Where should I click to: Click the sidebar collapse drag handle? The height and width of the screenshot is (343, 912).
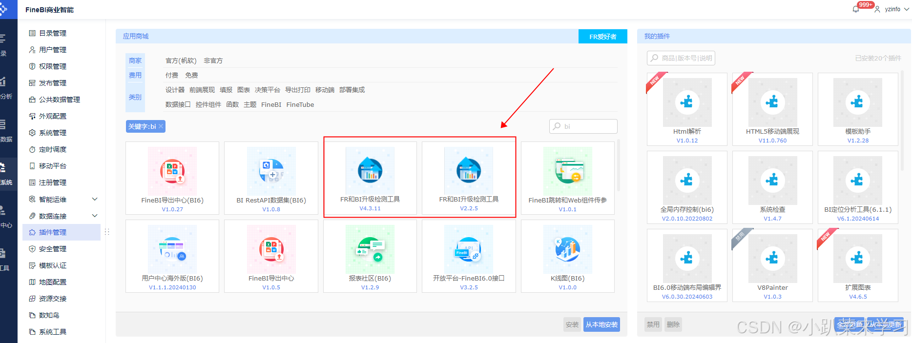106,232
